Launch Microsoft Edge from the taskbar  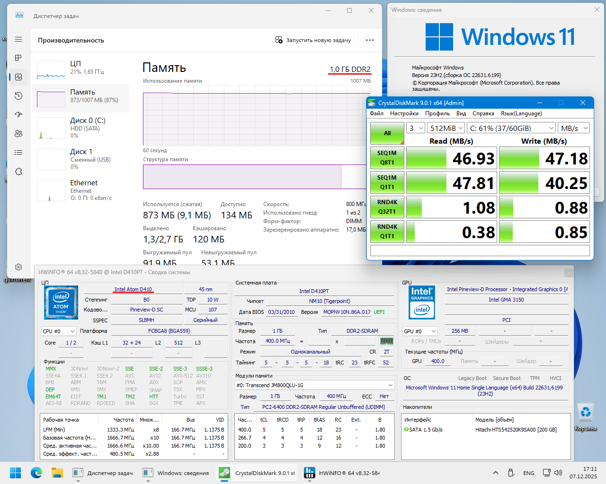click(x=36, y=473)
